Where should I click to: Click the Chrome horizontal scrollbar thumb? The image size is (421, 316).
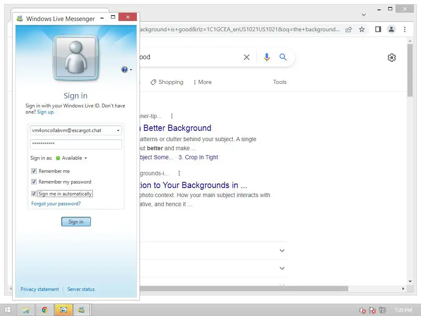pos(244,288)
